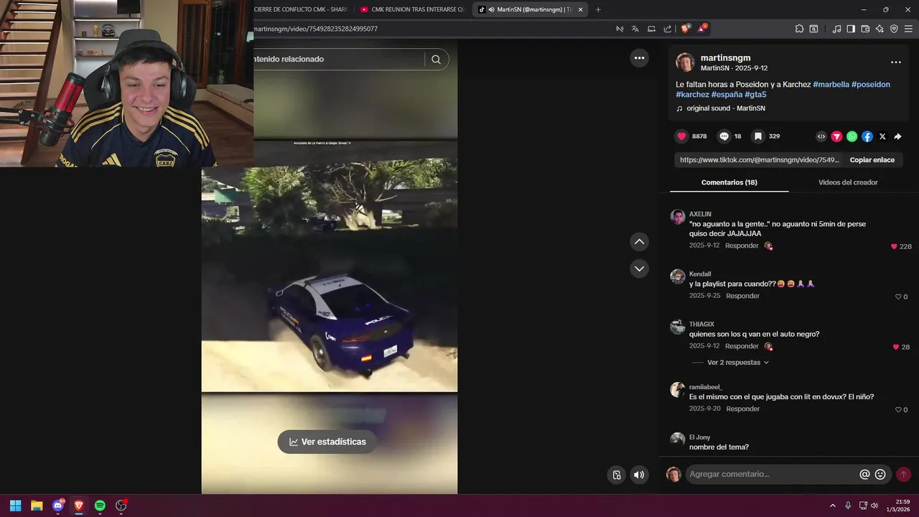The height and width of the screenshot is (517, 919).
Task: Like ramiiabeel_'s comment heart
Action: click(x=897, y=409)
